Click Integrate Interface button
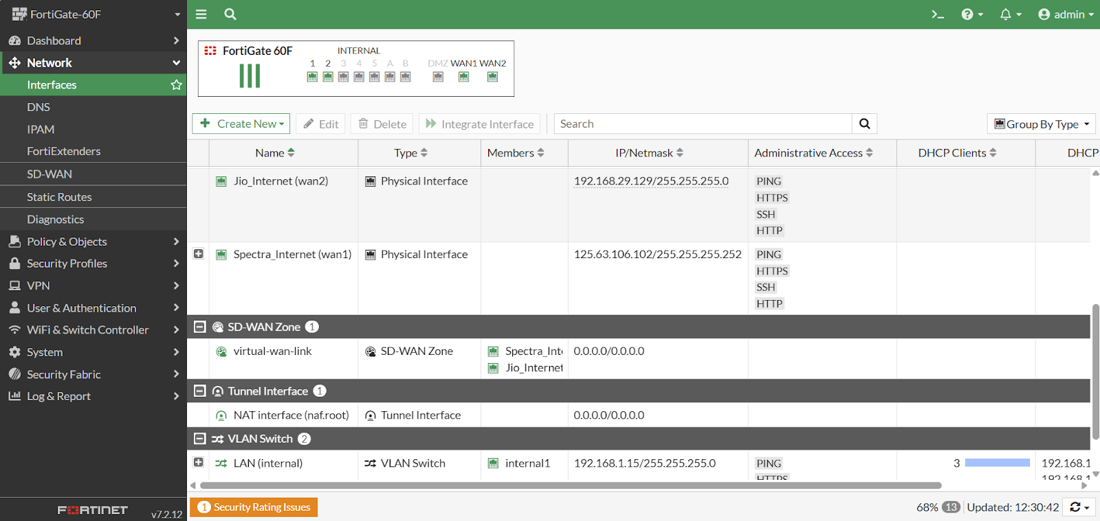 (479, 124)
